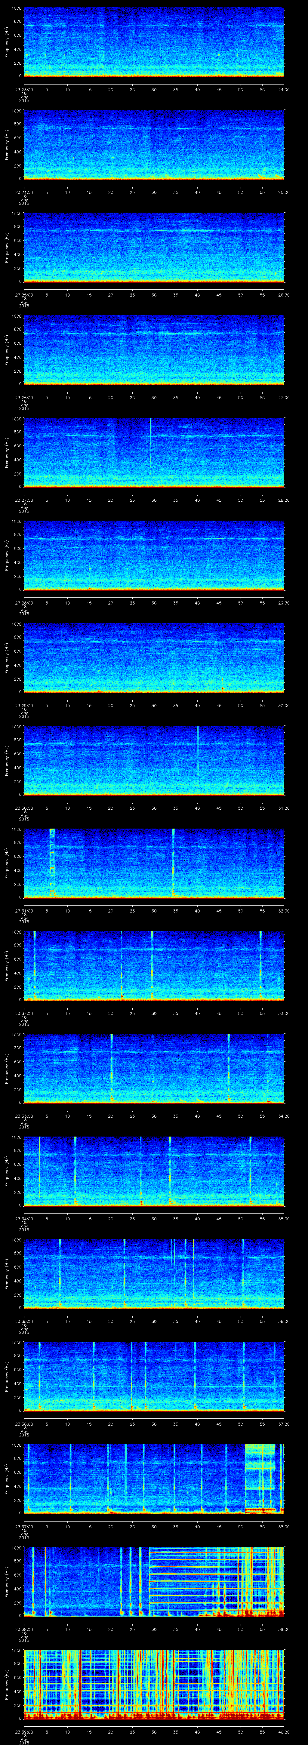Click the '23:23:00' start time label
308x1745 pixels.
pyautogui.click(x=24, y=89)
